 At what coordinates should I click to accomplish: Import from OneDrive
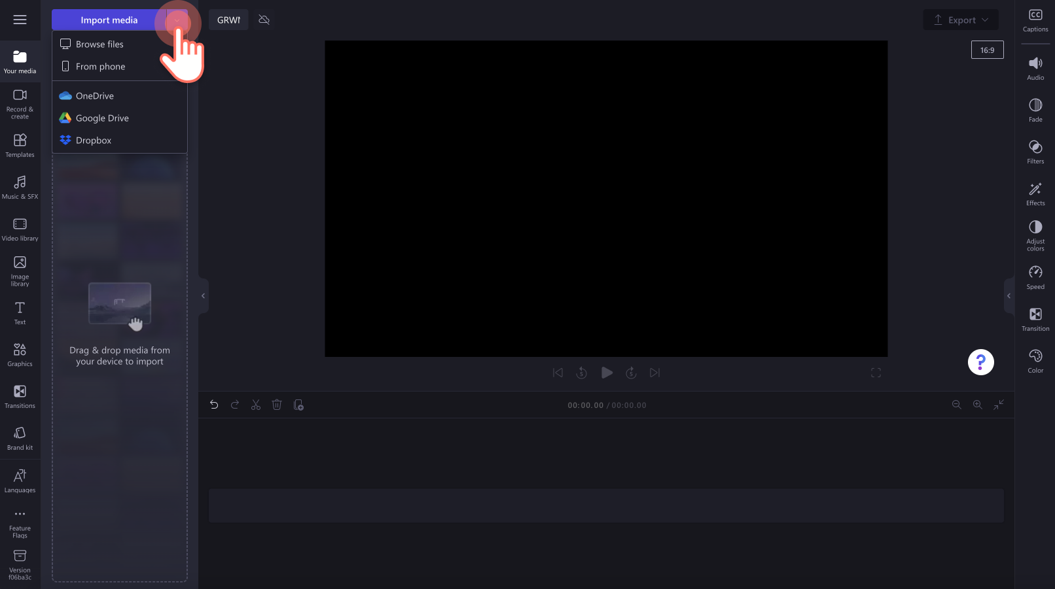click(120, 95)
